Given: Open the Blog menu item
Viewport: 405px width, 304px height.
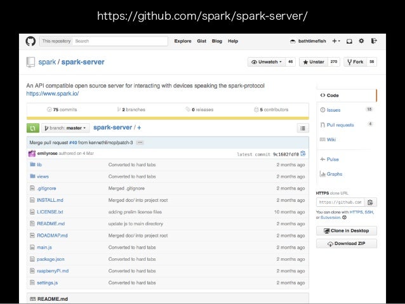Looking at the screenshot, I should (x=216, y=41).
